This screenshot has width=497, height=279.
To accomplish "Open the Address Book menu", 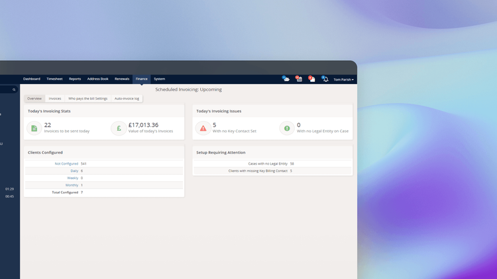I will pyautogui.click(x=97, y=79).
